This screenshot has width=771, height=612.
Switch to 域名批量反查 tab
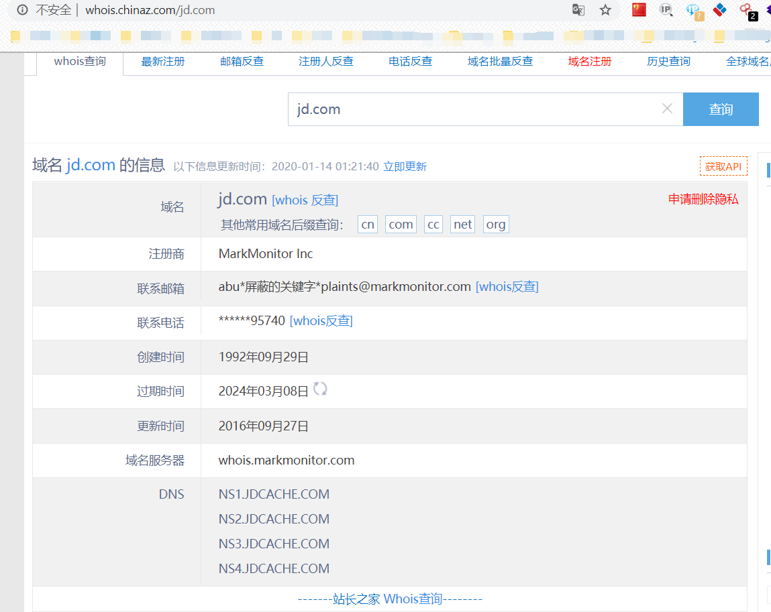tap(500, 62)
